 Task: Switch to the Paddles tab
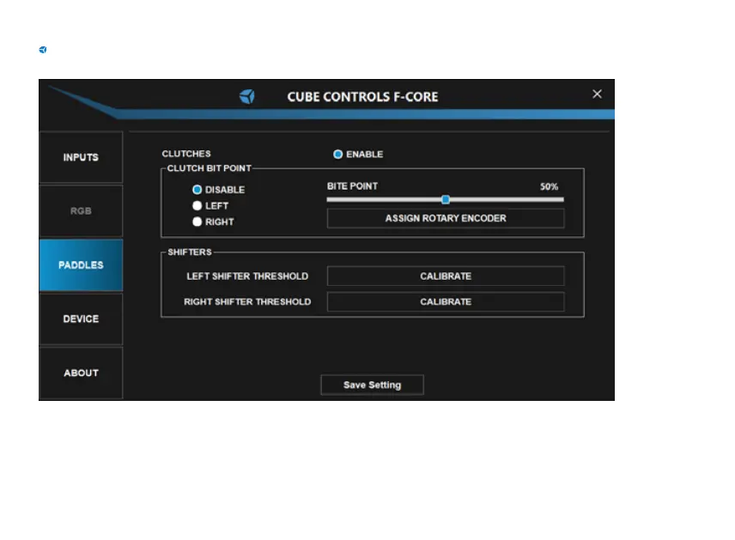pos(81,264)
